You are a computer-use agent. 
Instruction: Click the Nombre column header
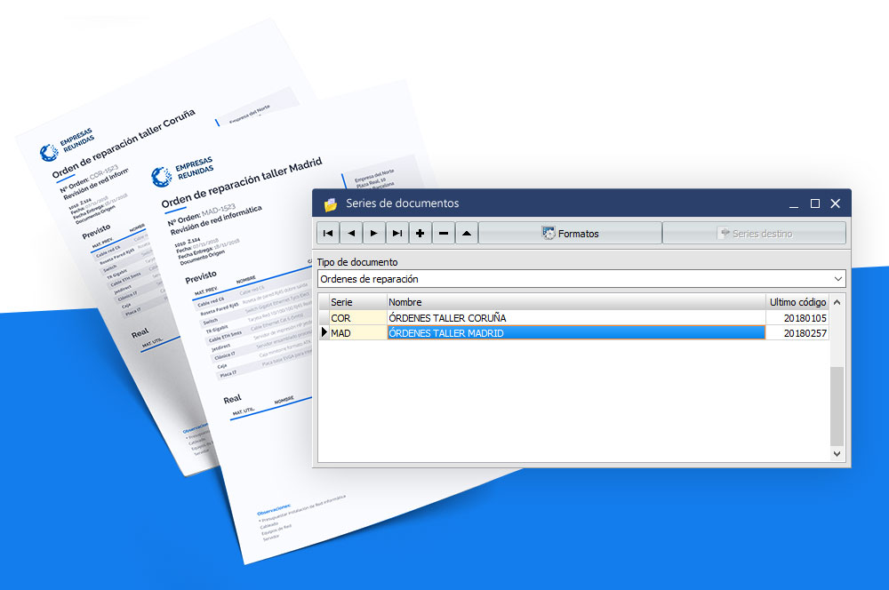click(576, 302)
